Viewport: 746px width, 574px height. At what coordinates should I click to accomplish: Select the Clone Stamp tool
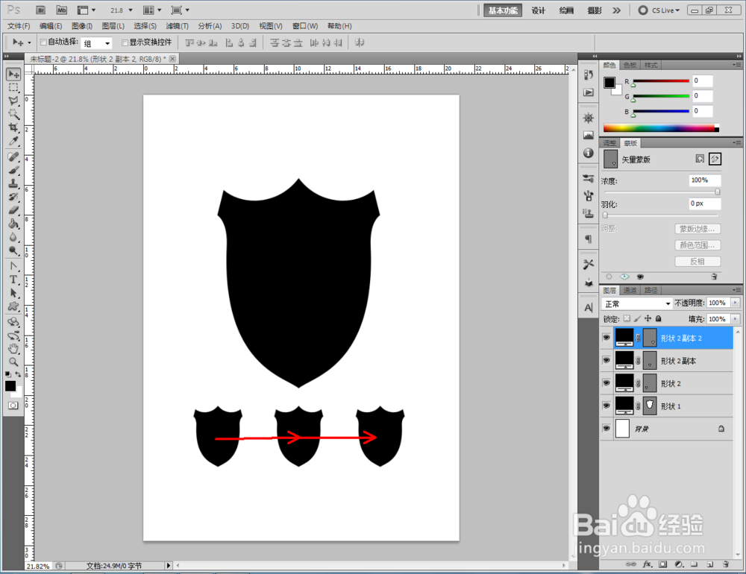coord(13,183)
